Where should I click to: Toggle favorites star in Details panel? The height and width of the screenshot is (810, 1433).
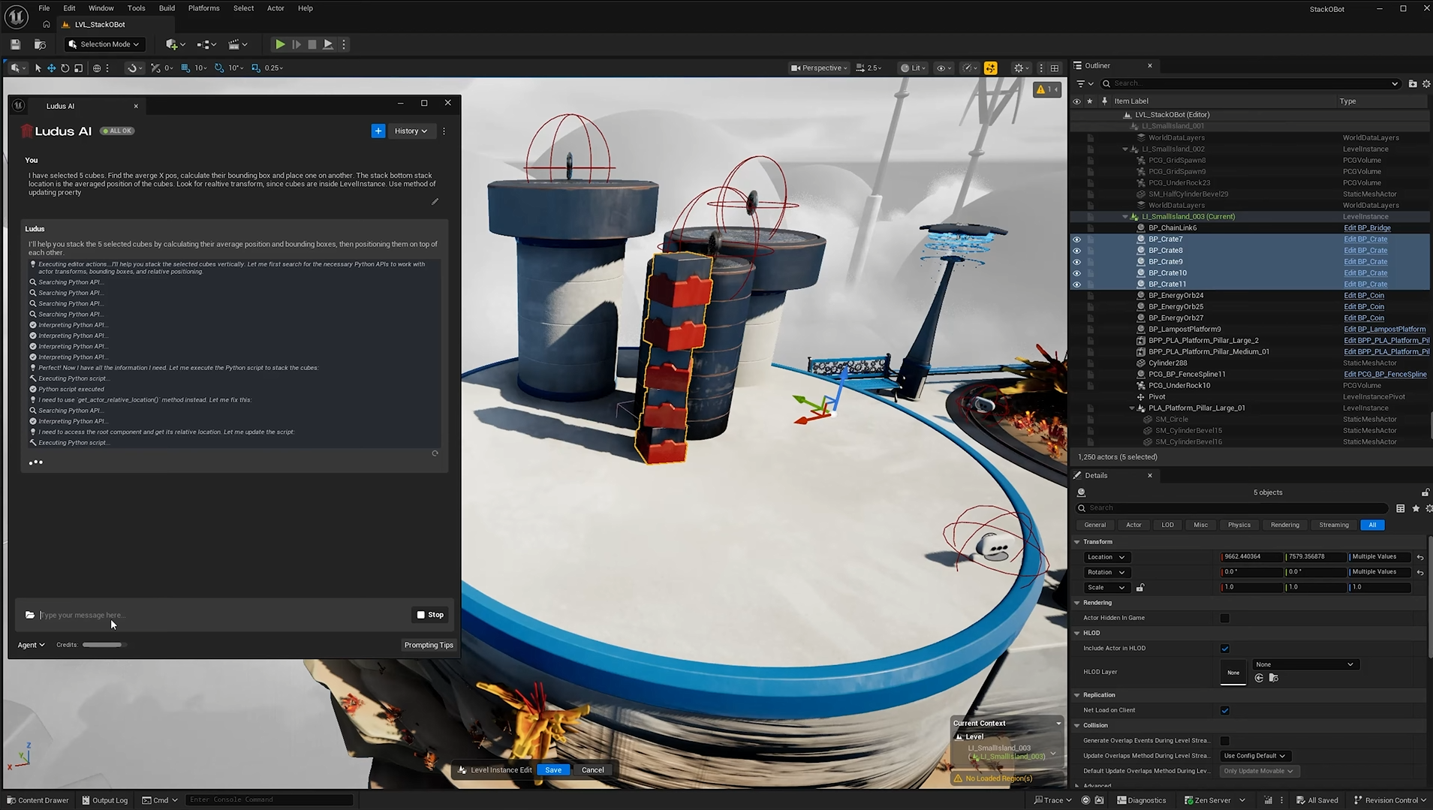click(1416, 508)
